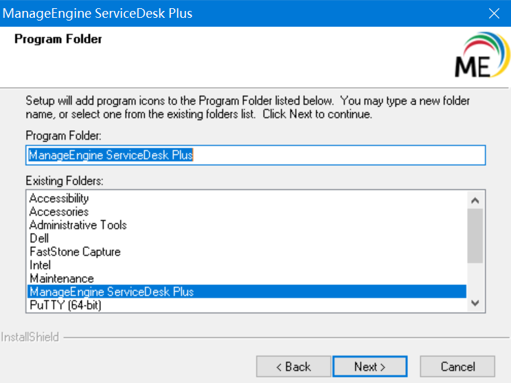The image size is (511, 383).
Task: Close the ServiceDesk Plus setup window
Action: pyautogui.click(x=493, y=13)
